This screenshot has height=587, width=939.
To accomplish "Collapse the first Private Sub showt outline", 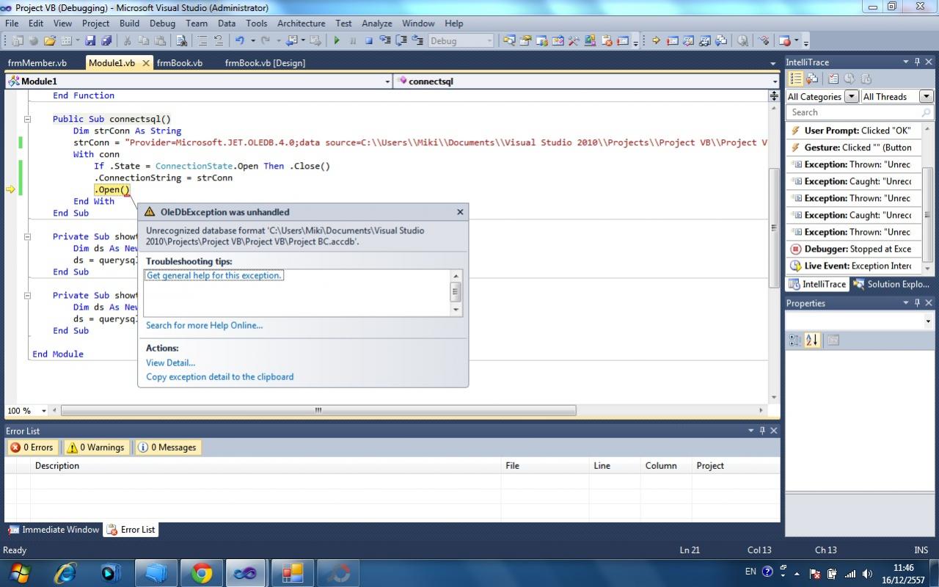I will pyautogui.click(x=28, y=236).
